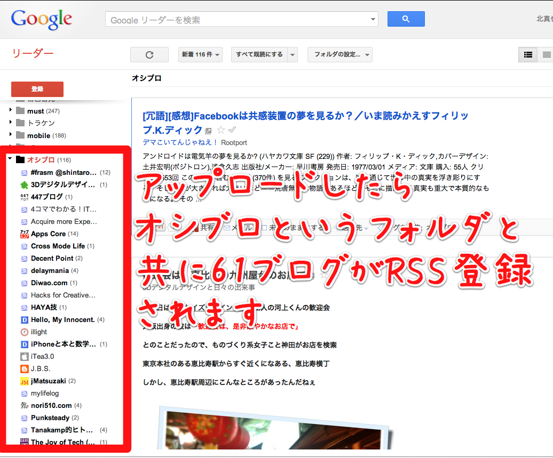The width and height of the screenshot is (553, 458).
Task: Click the Google リーダーを検索 search field
Action: 238,20
